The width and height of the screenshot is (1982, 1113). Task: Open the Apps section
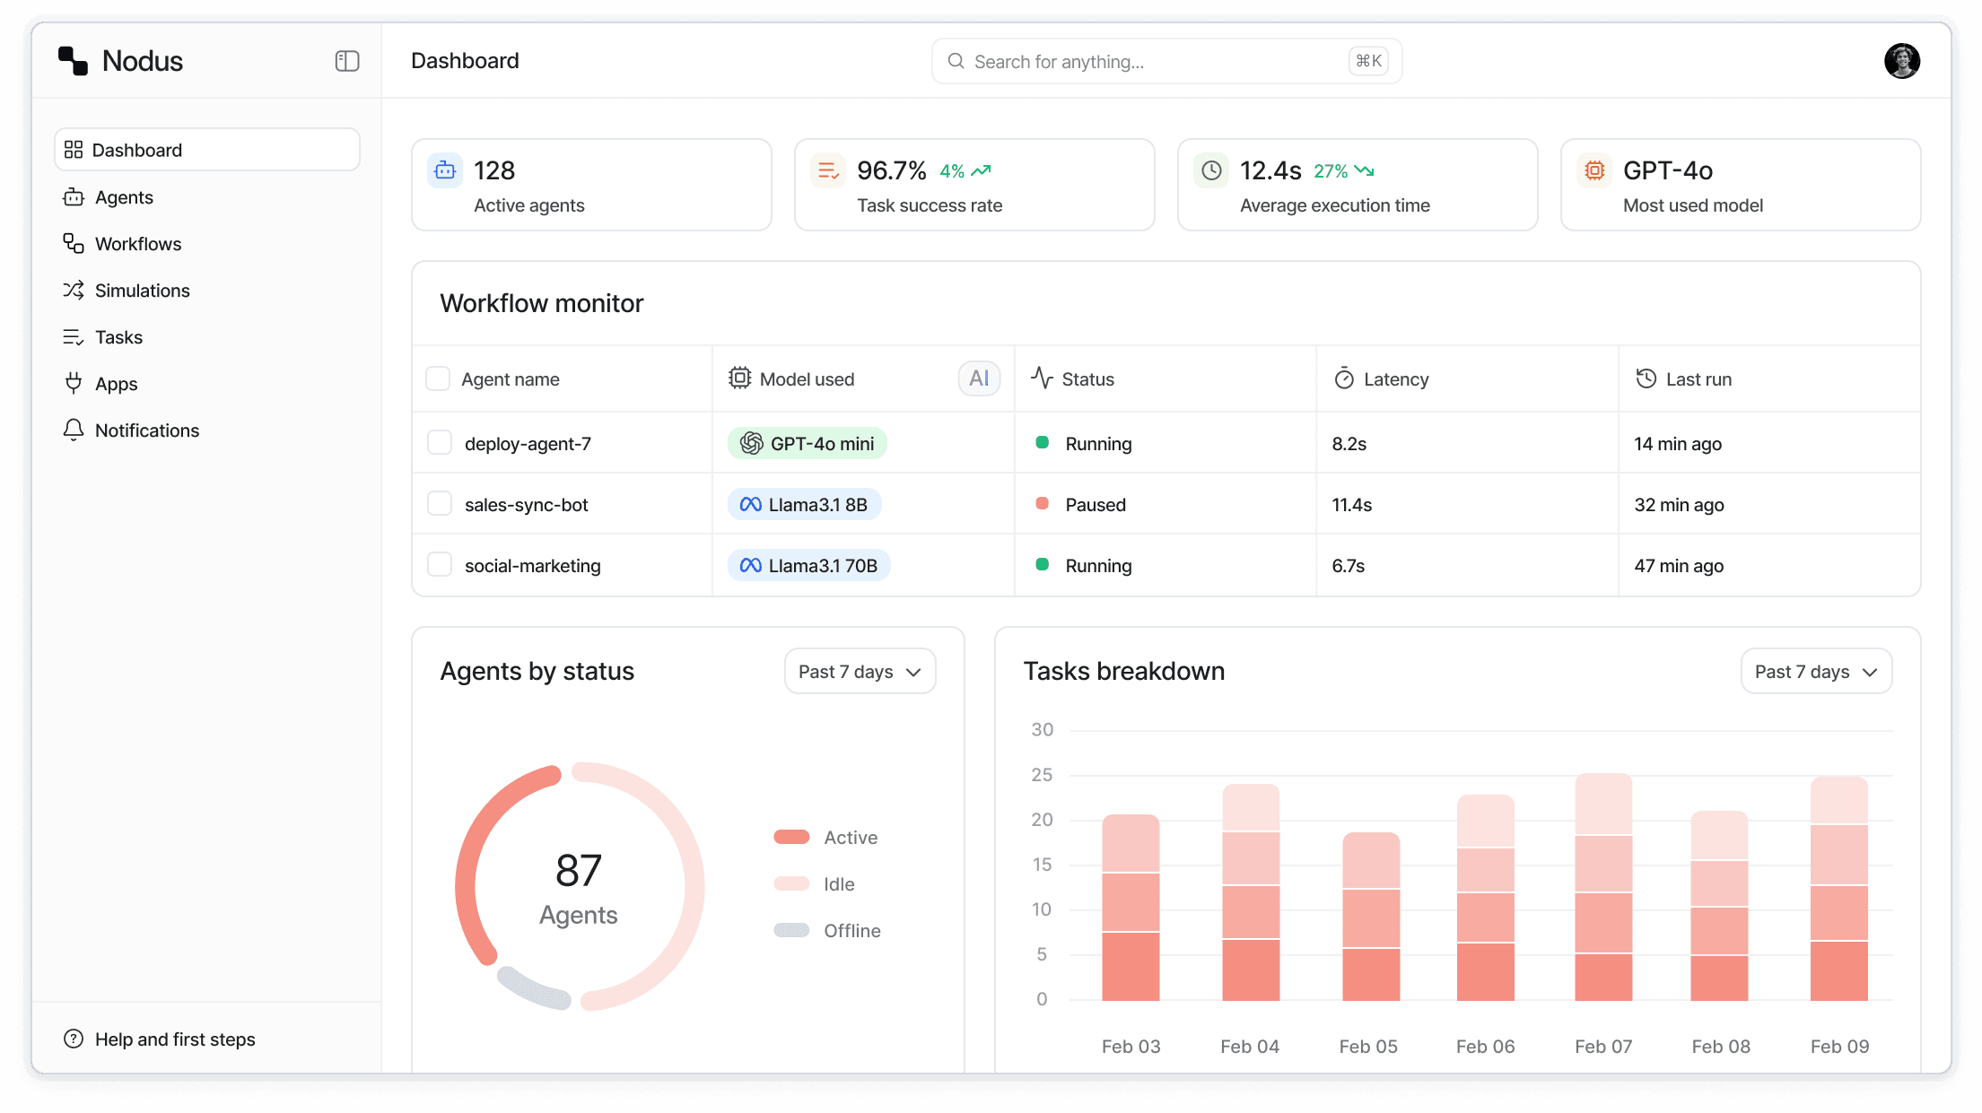[x=116, y=383]
